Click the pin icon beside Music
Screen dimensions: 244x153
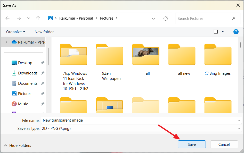(x=43, y=104)
